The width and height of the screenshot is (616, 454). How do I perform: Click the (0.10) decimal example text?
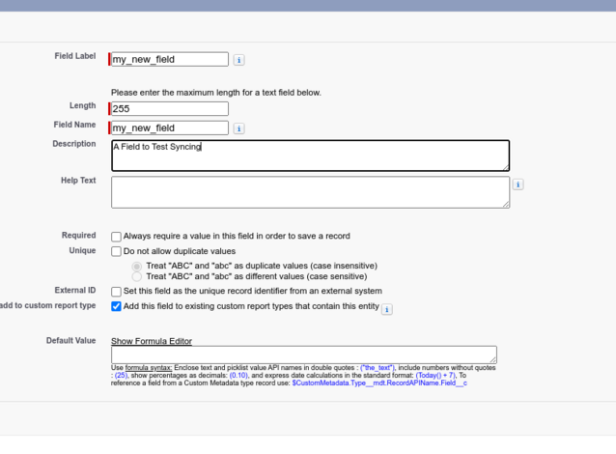pos(238,376)
